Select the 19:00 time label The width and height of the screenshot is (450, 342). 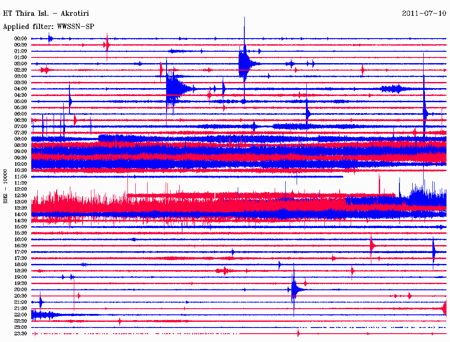(21, 277)
